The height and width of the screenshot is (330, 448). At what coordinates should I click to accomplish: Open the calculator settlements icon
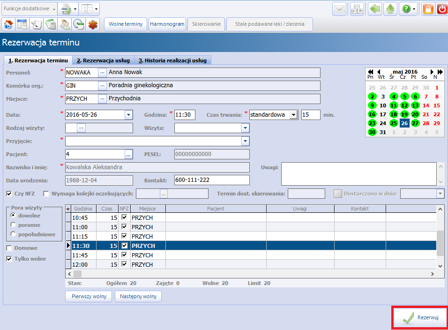pyautogui.click(x=51, y=24)
